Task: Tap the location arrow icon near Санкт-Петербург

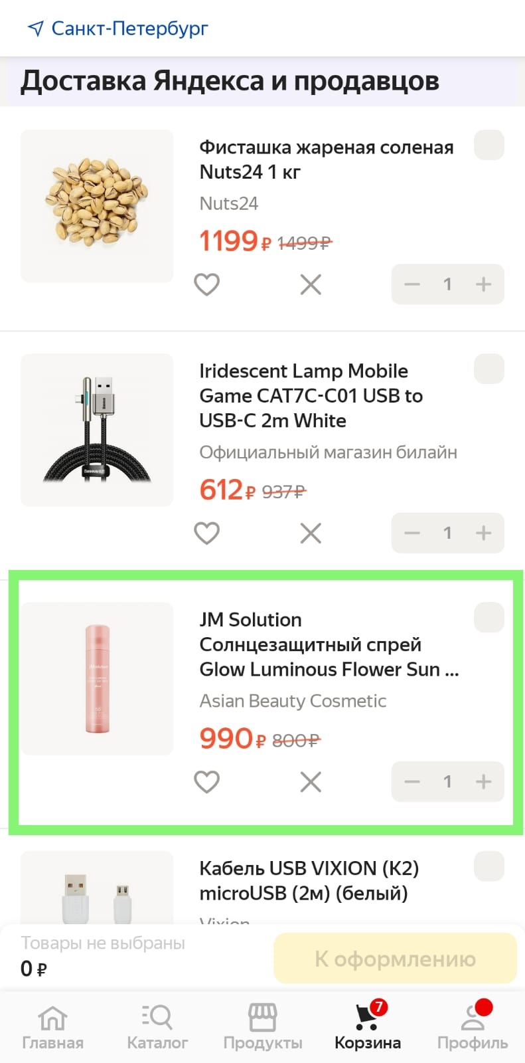Action: point(35,29)
